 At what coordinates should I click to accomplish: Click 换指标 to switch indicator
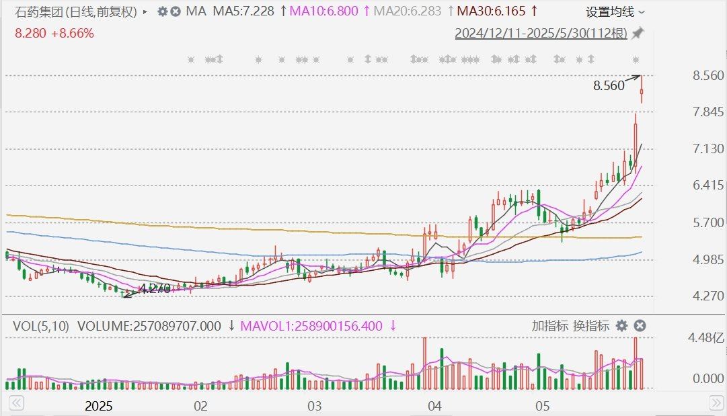point(591,326)
